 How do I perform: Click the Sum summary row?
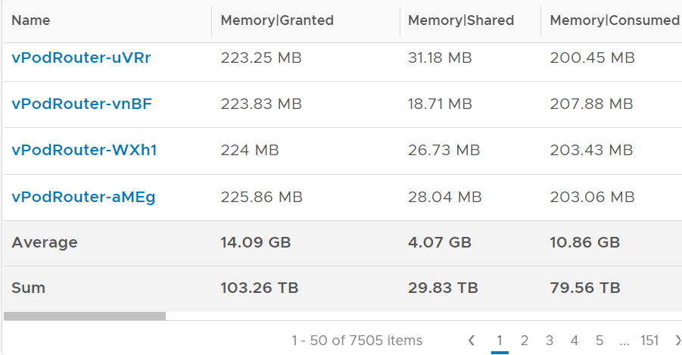(343, 288)
